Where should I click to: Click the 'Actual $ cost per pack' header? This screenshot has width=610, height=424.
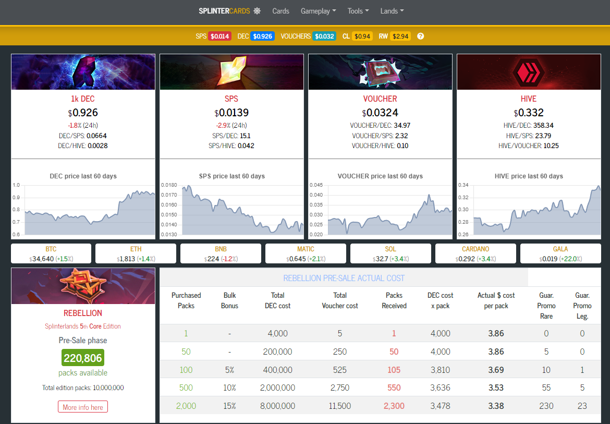[x=496, y=300]
